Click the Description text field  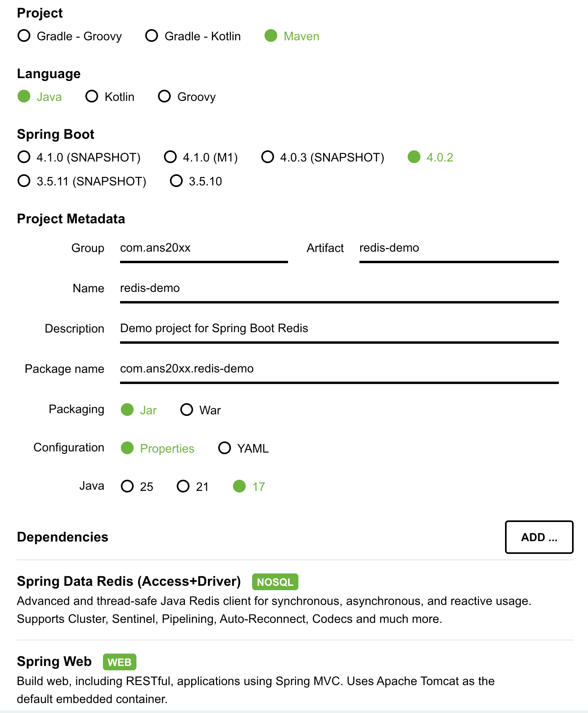pos(339,330)
